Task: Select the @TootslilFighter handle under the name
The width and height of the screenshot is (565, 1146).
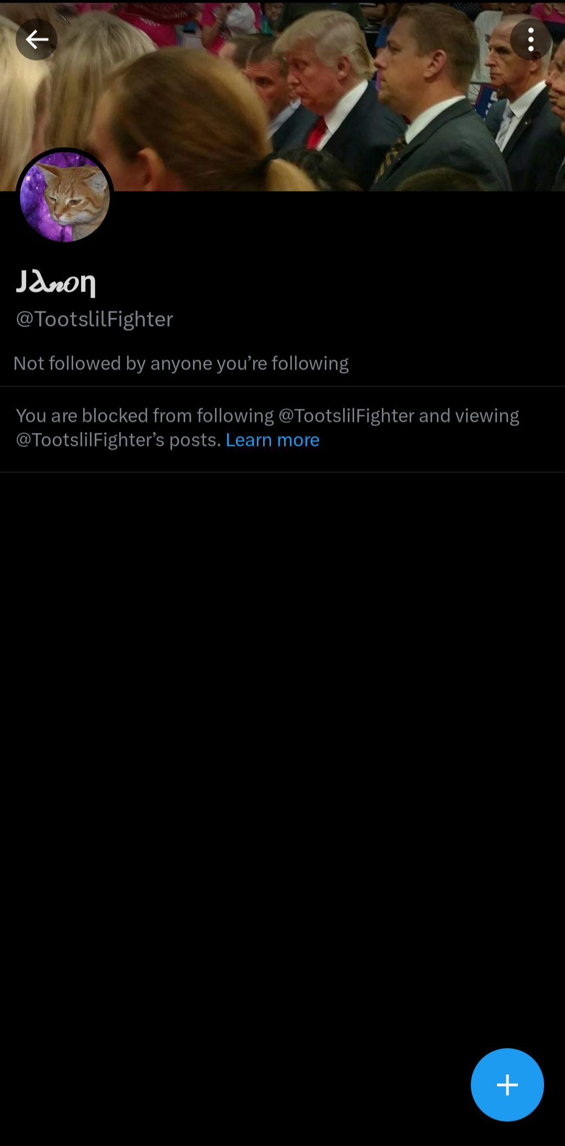Action: (x=95, y=319)
